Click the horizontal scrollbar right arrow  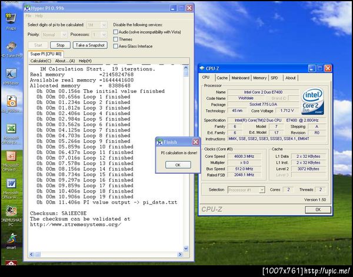[x=180, y=254]
